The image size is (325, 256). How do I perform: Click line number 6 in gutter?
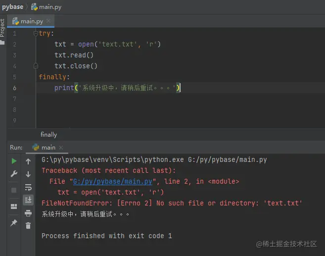14,88
